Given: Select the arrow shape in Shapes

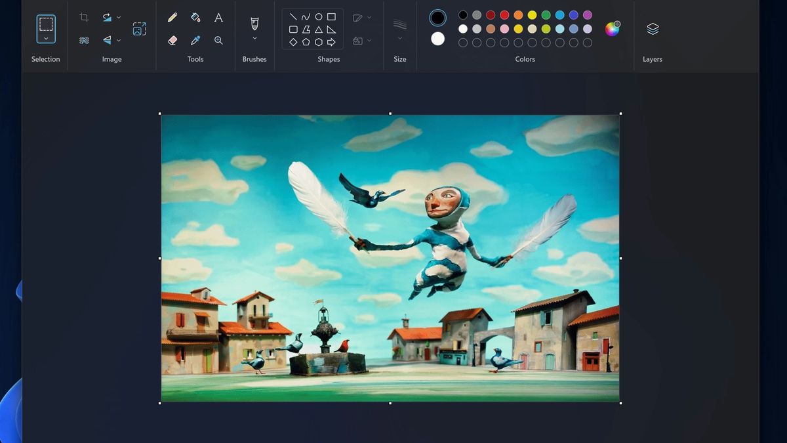Looking at the screenshot, I should 331,41.
